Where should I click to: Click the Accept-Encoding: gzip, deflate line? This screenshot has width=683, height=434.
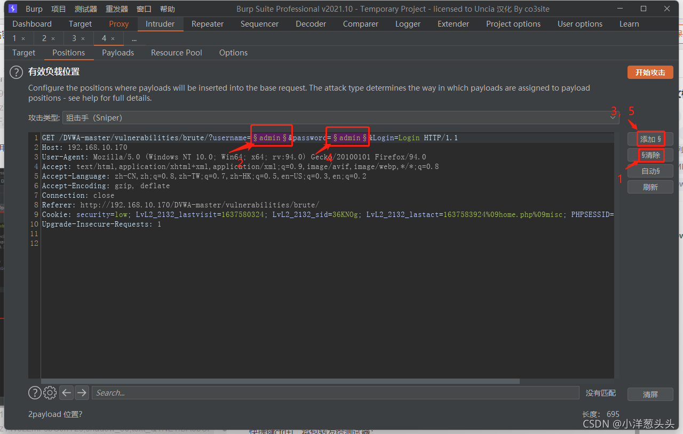106,186
